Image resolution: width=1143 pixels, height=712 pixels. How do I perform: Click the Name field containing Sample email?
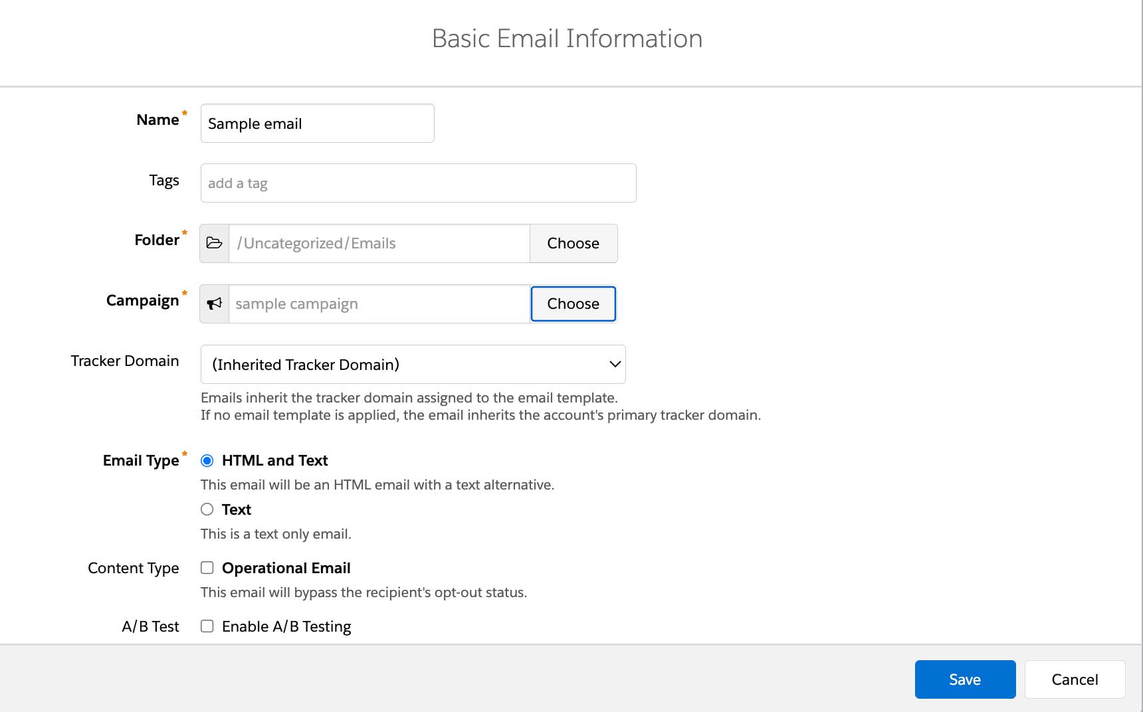[x=317, y=123]
